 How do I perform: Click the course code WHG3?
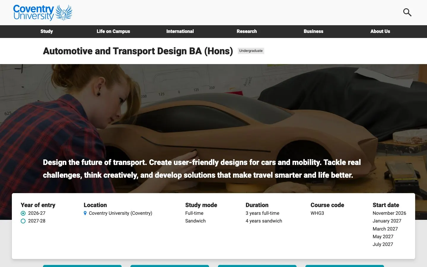(x=317, y=213)
